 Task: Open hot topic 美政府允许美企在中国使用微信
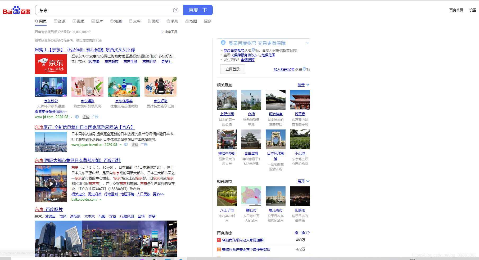click(246, 249)
